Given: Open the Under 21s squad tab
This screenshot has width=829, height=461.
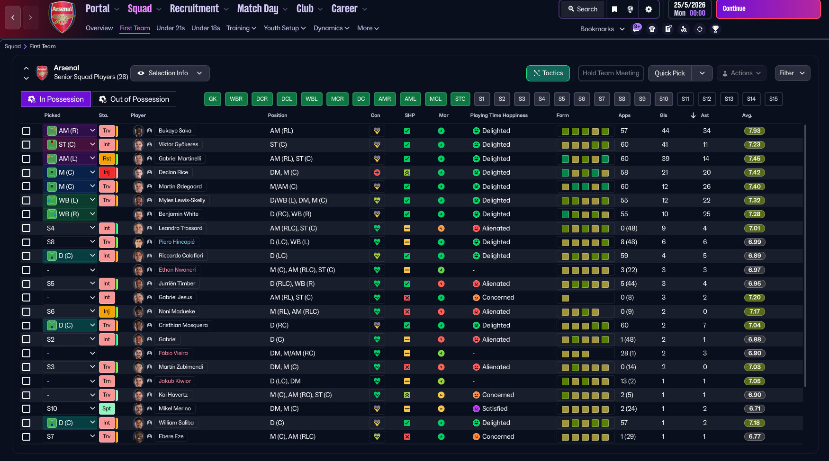Looking at the screenshot, I should pos(171,28).
